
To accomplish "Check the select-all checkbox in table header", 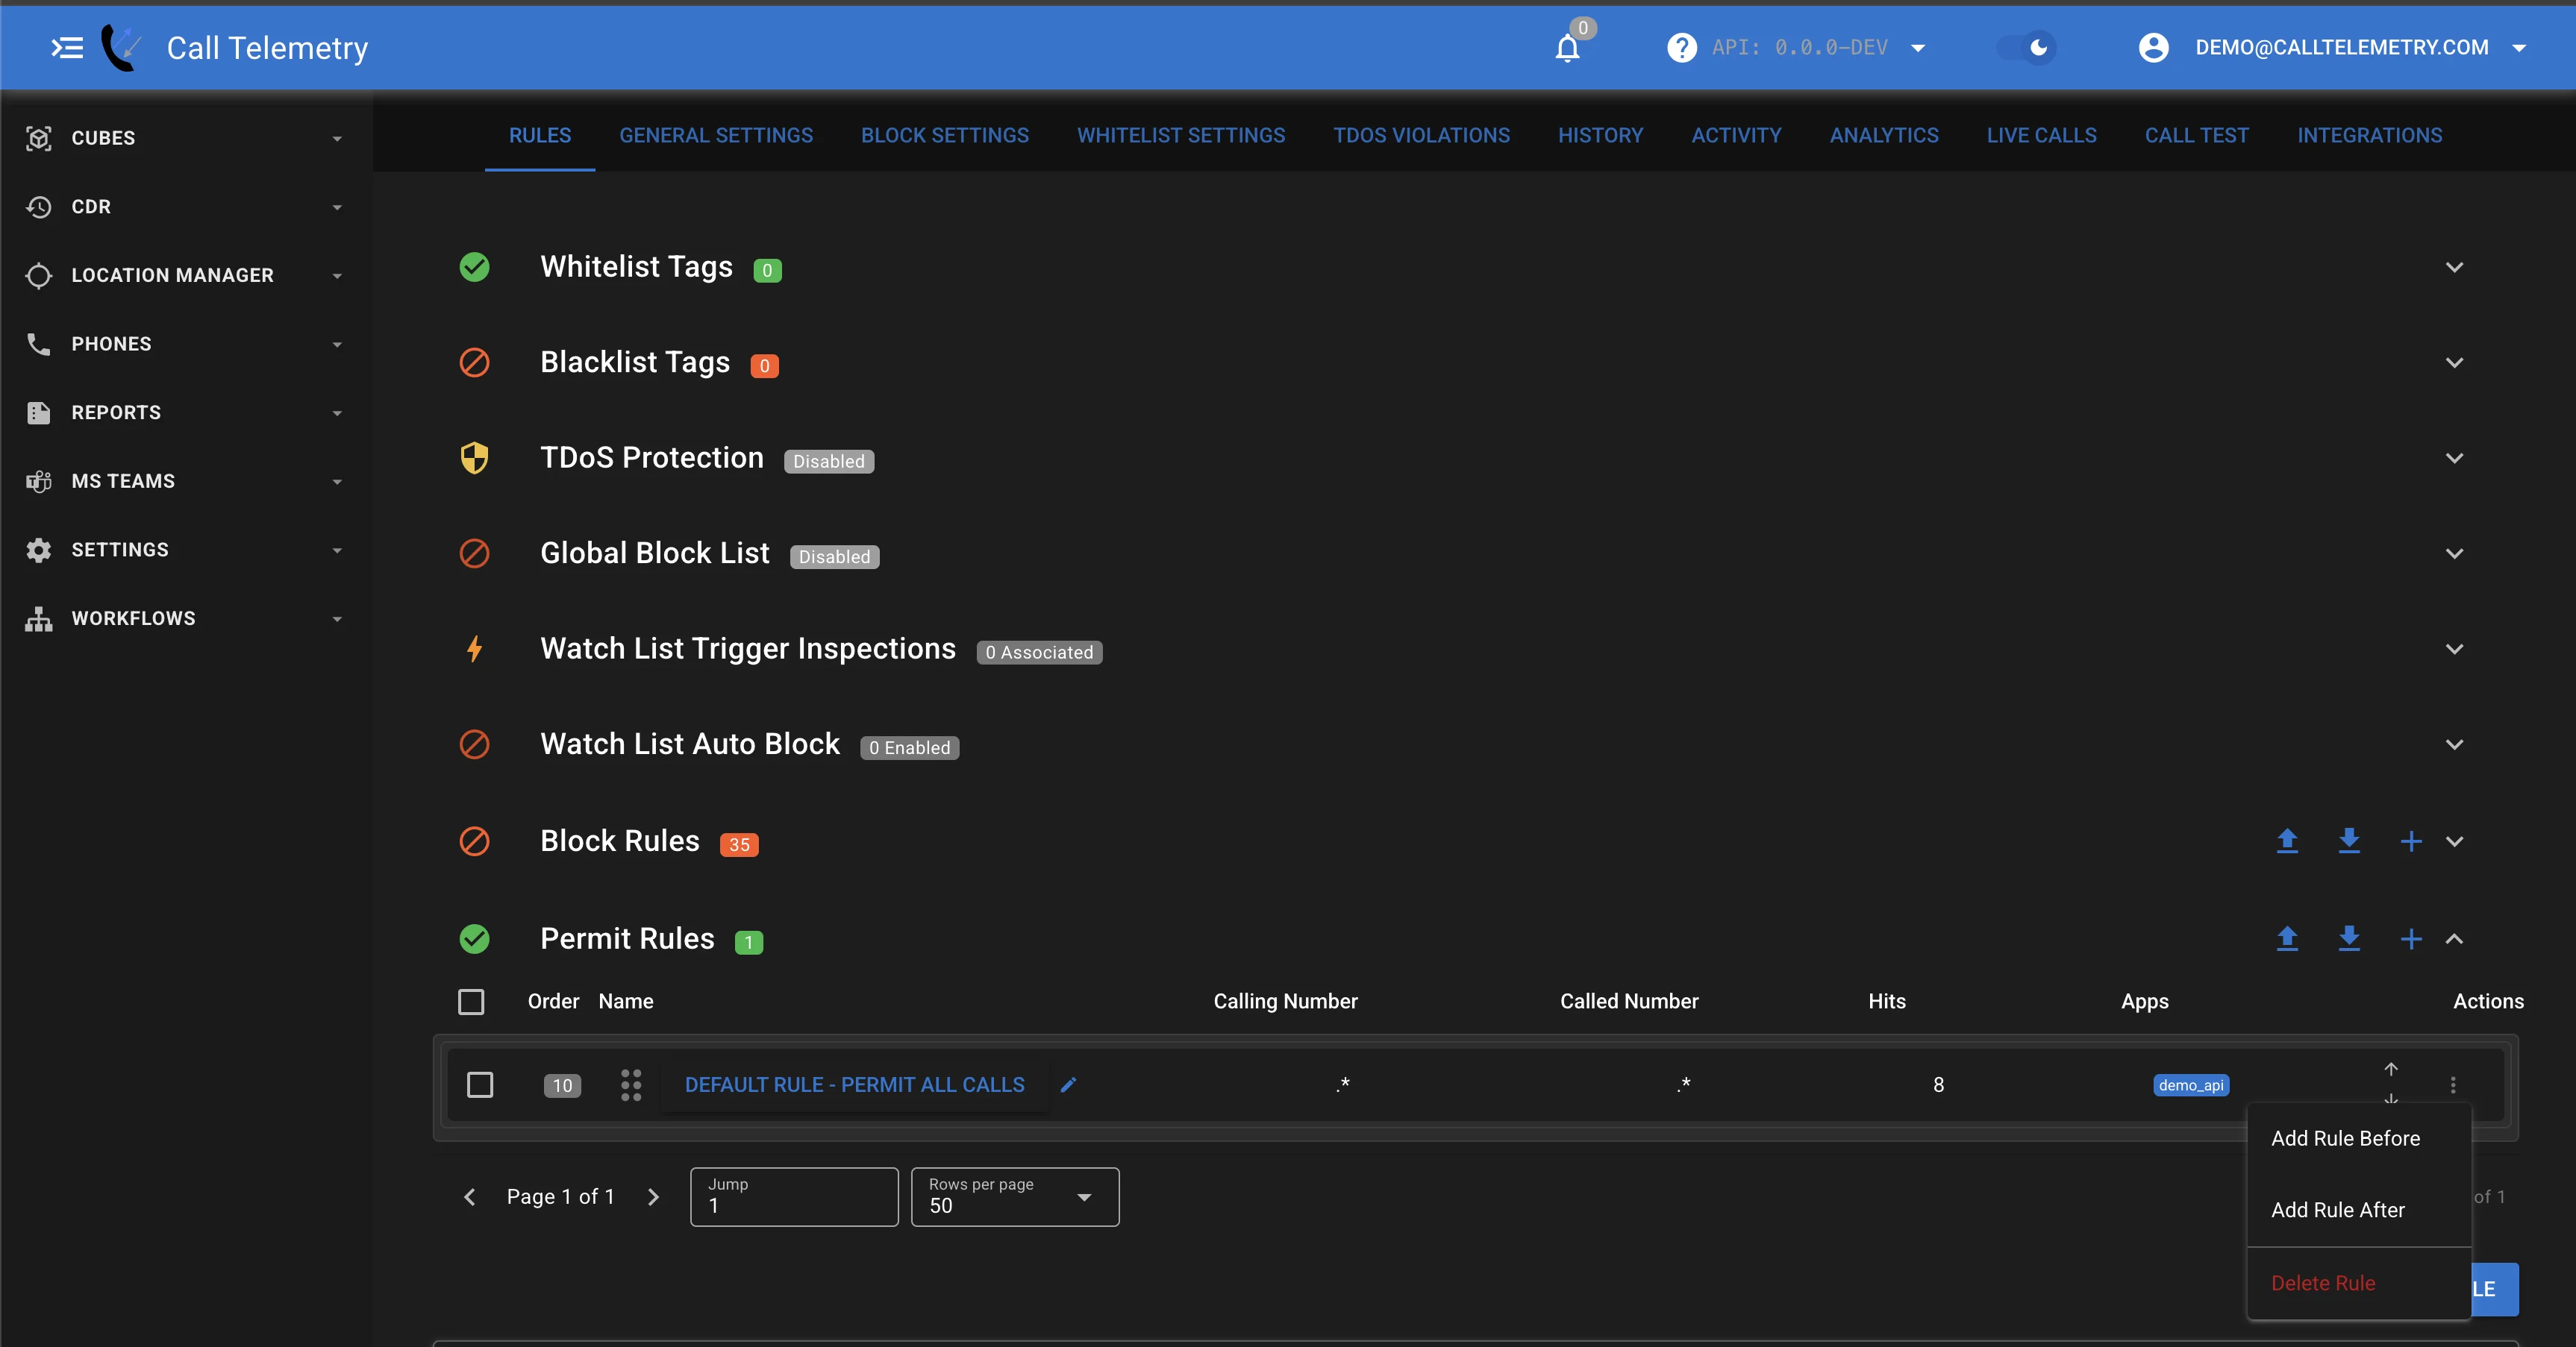I will point(471,1001).
